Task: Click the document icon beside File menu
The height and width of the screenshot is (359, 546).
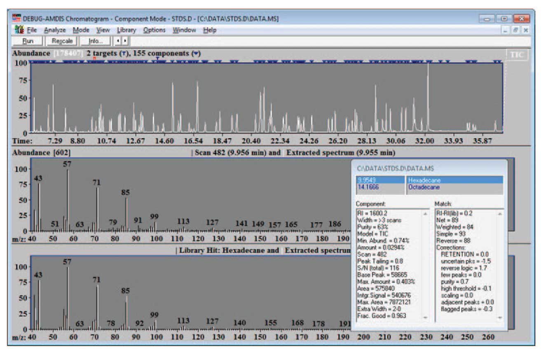Action: (19, 30)
